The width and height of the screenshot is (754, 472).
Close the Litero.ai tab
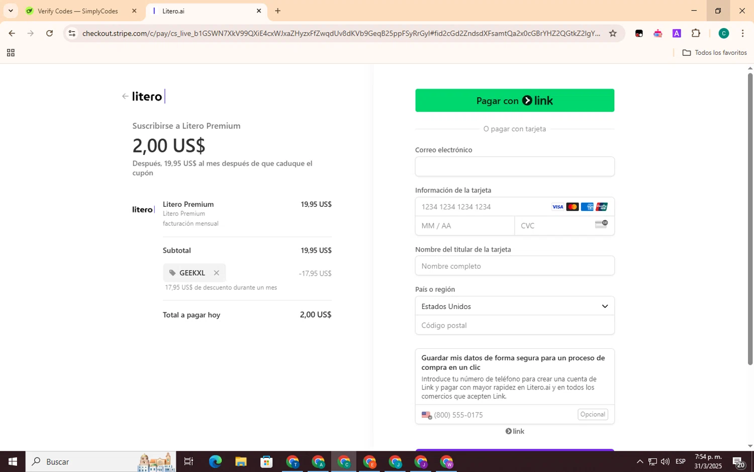259,11
